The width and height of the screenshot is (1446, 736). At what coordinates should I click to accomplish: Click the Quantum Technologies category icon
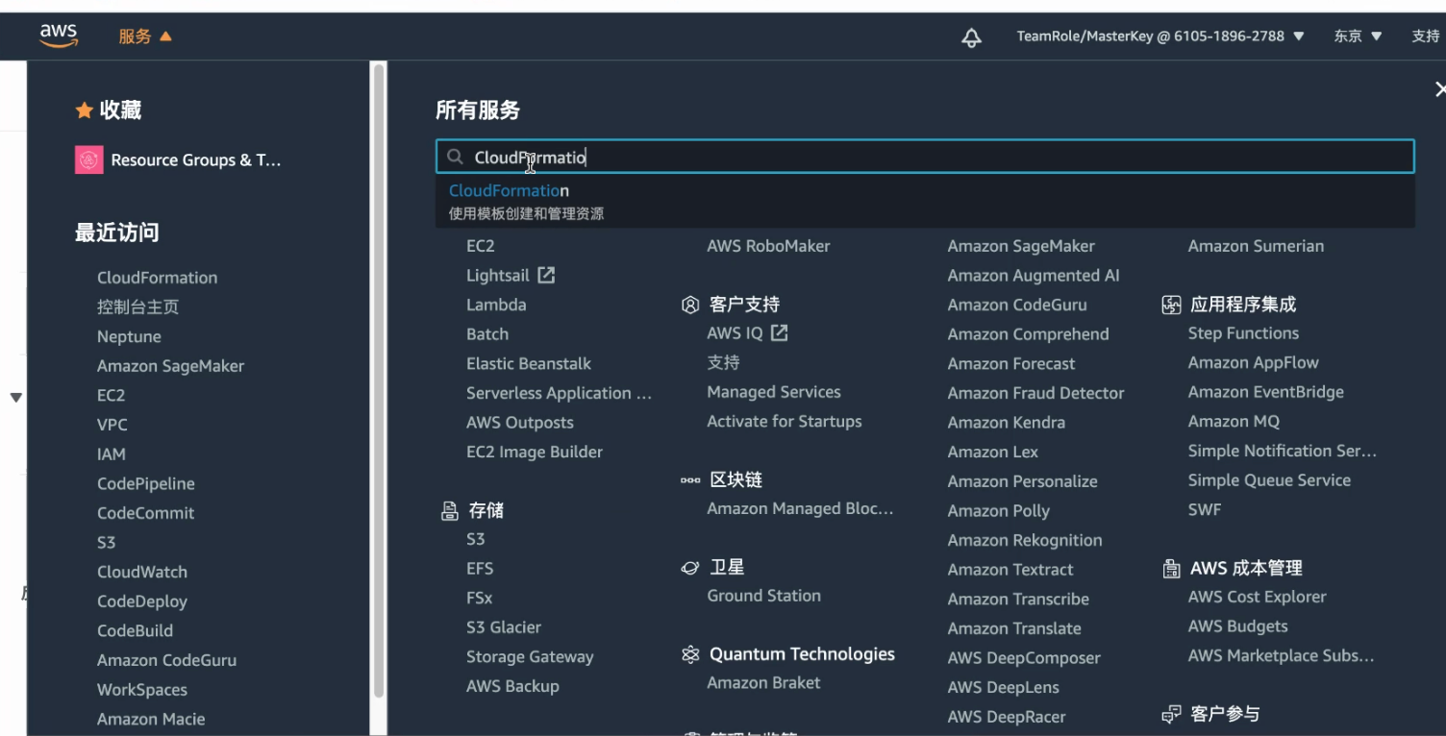coord(689,654)
